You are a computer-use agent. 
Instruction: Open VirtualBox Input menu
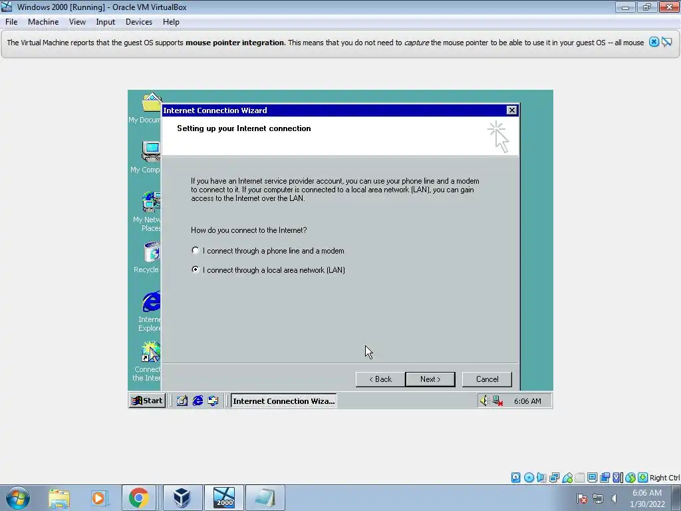coord(106,22)
